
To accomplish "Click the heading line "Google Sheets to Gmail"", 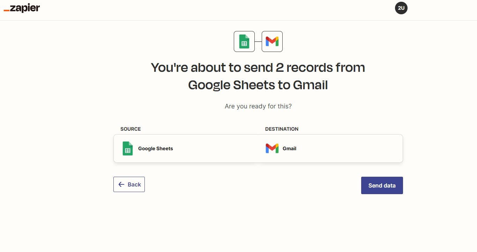I will click(x=258, y=85).
